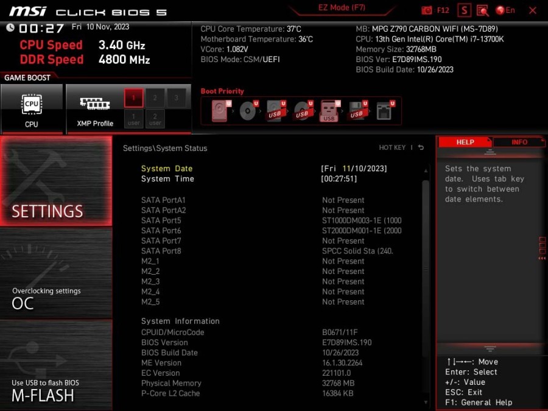This screenshot has width=548, height=411.
Task: Select the SATA PortA1 row
Action: [x=272, y=200]
